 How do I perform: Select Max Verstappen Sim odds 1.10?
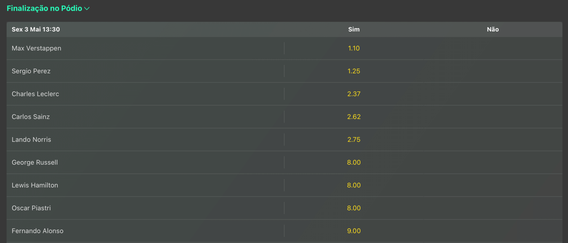point(354,48)
